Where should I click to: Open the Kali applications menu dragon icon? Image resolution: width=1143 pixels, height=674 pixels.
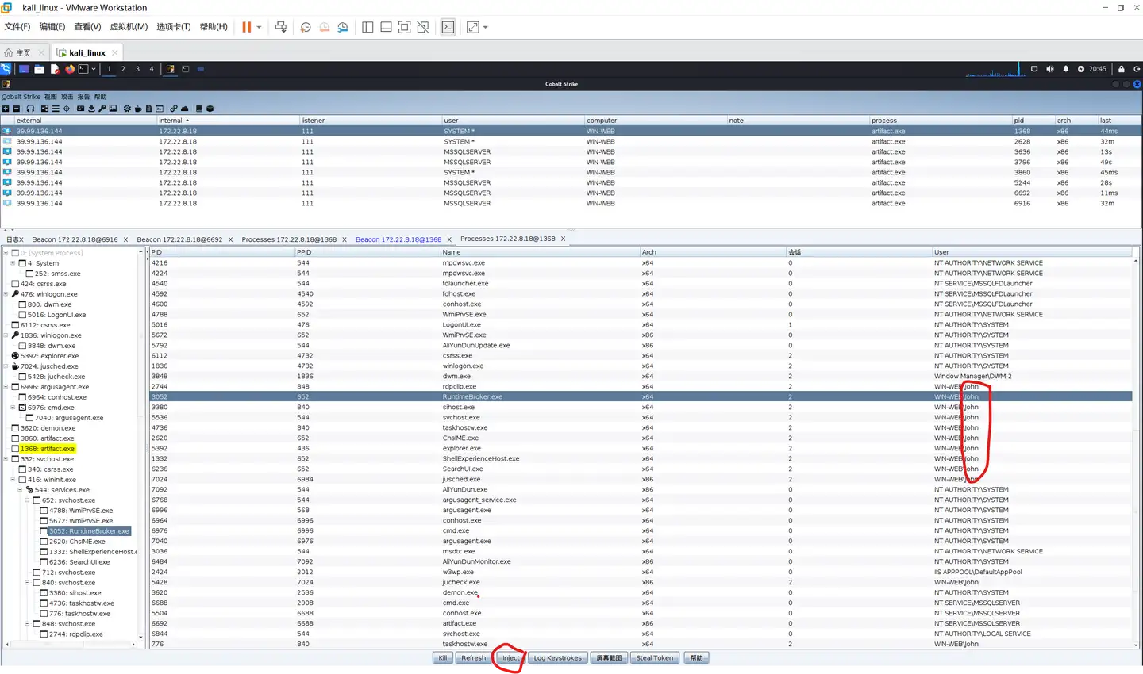pyautogui.click(x=6, y=69)
